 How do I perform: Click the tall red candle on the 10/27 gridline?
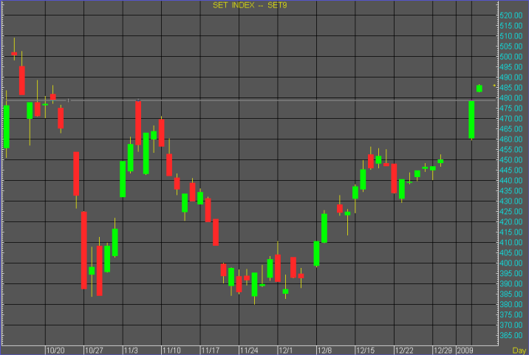point(84,250)
